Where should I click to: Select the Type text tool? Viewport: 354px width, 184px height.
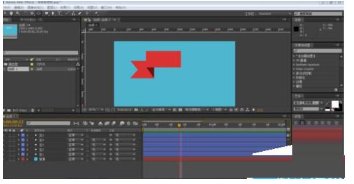point(60,14)
